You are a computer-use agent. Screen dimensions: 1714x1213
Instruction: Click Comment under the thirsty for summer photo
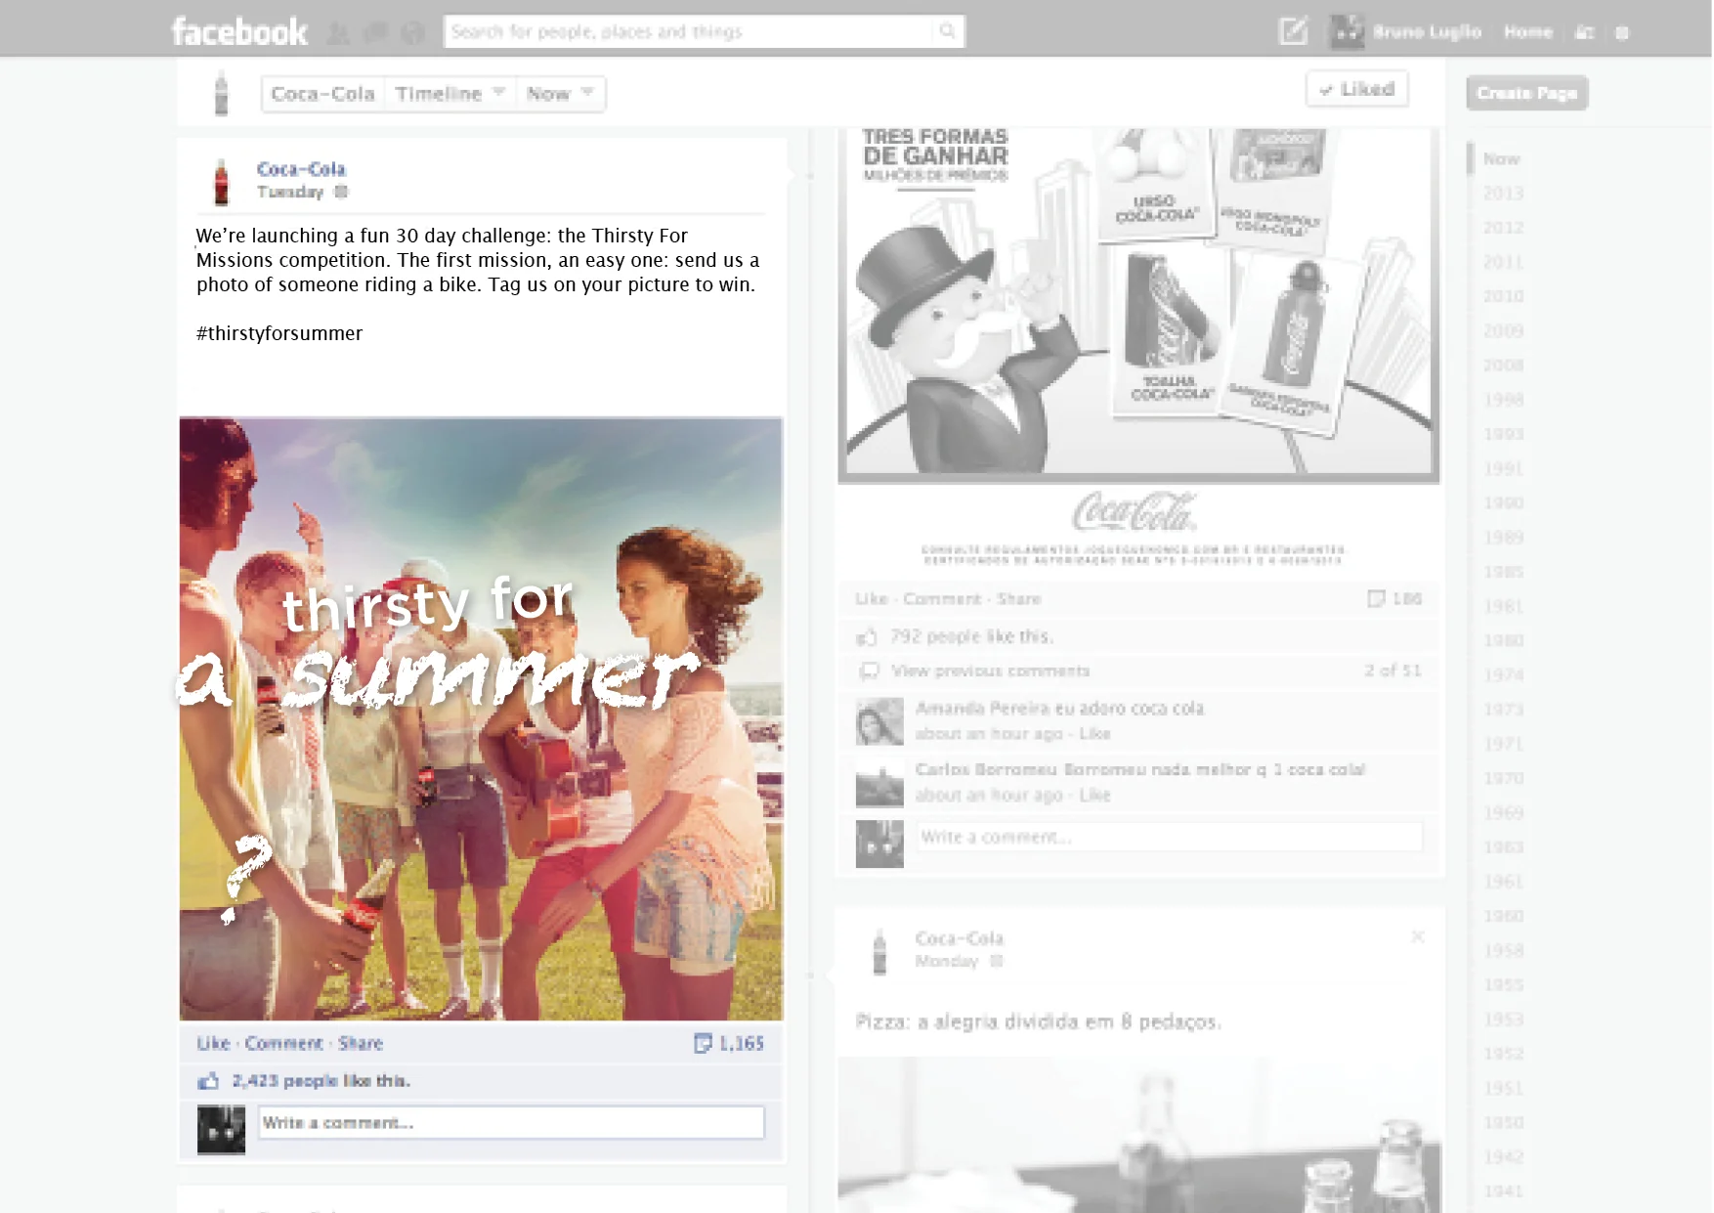283,1043
